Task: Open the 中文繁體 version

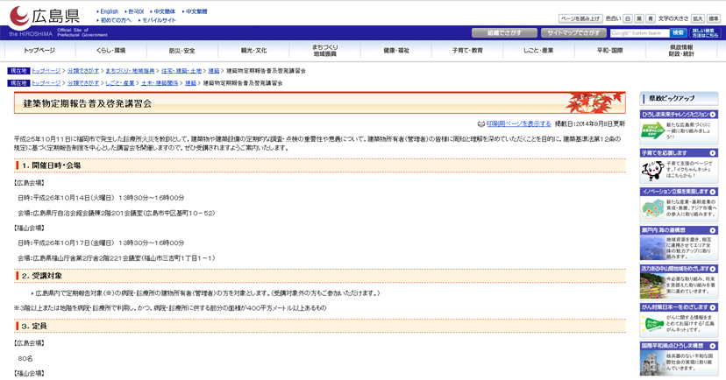Action: (196, 11)
